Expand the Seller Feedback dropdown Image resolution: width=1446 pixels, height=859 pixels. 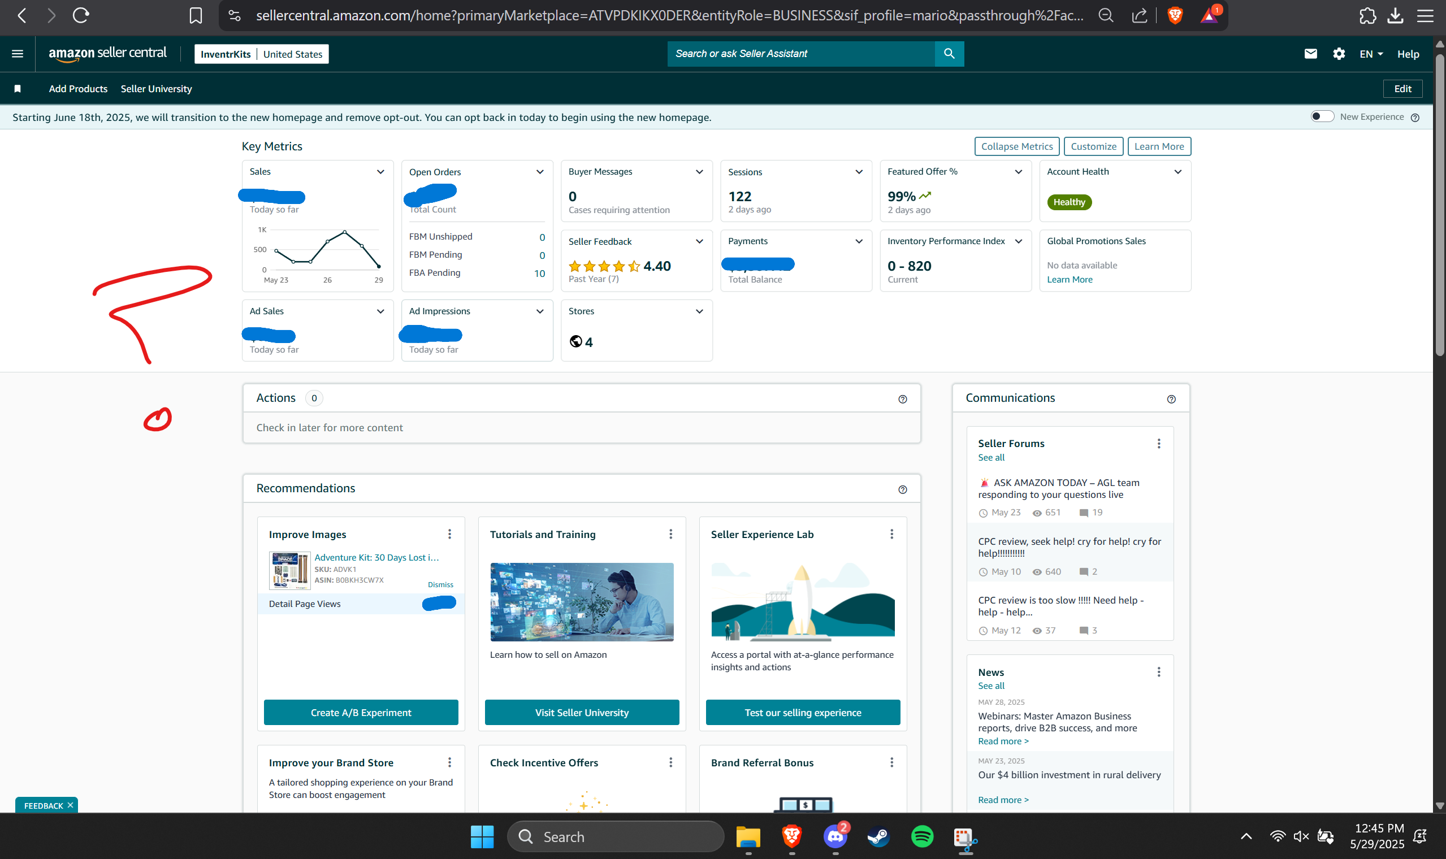click(x=699, y=241)
